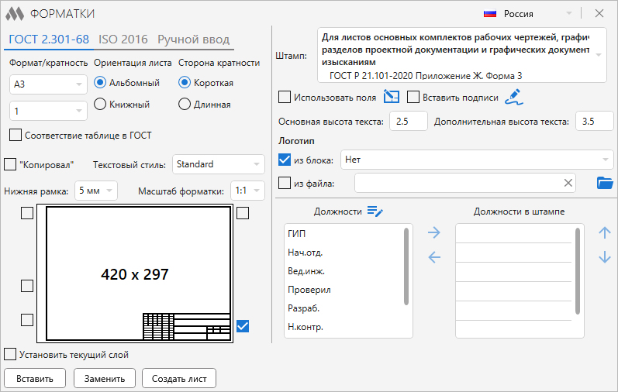Switch to the ISO 2016 tab

tap(123, 40)
